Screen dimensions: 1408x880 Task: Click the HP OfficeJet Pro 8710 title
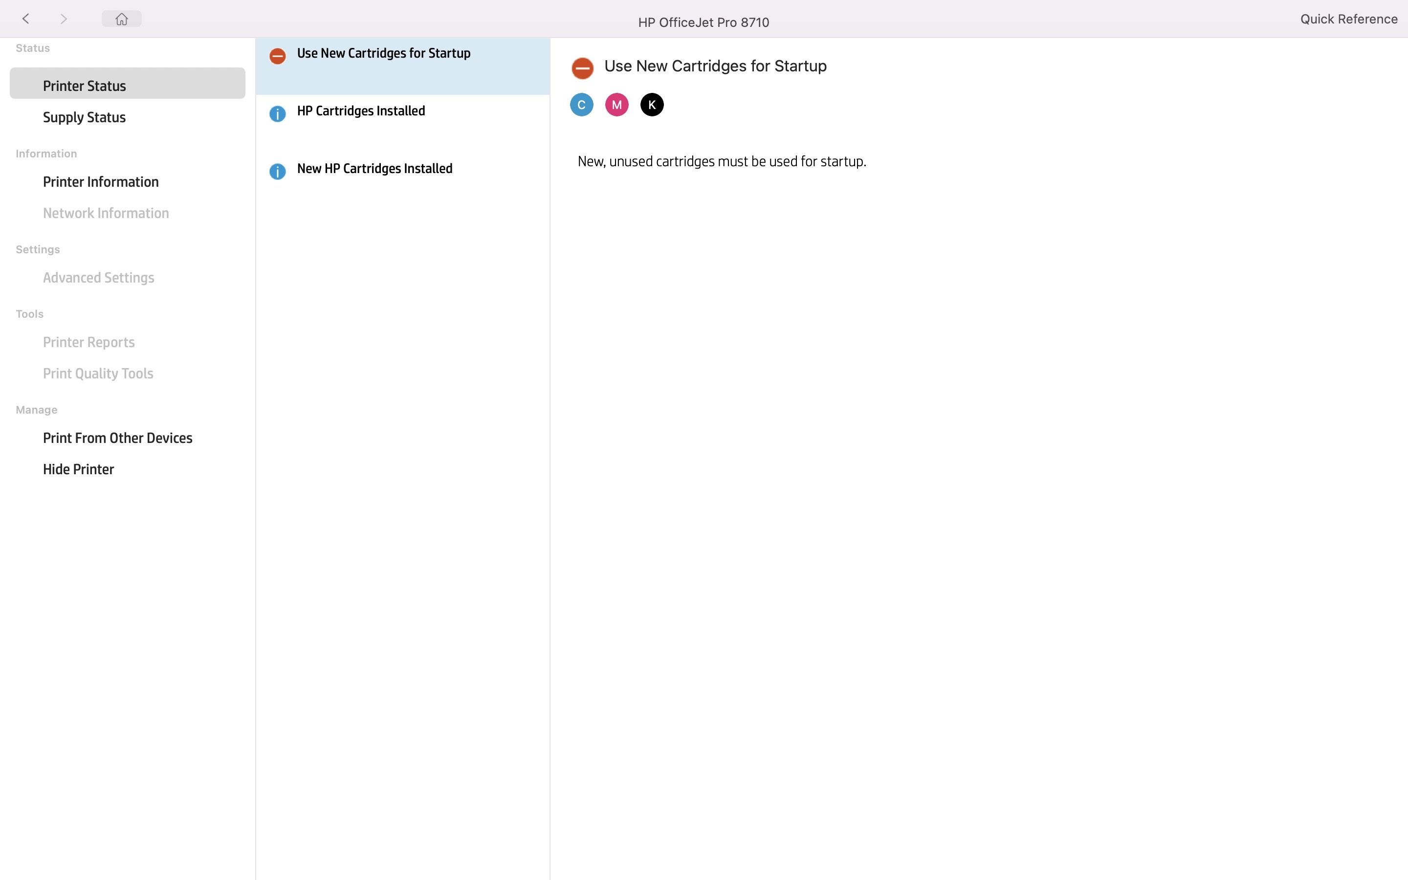[704, 22]
